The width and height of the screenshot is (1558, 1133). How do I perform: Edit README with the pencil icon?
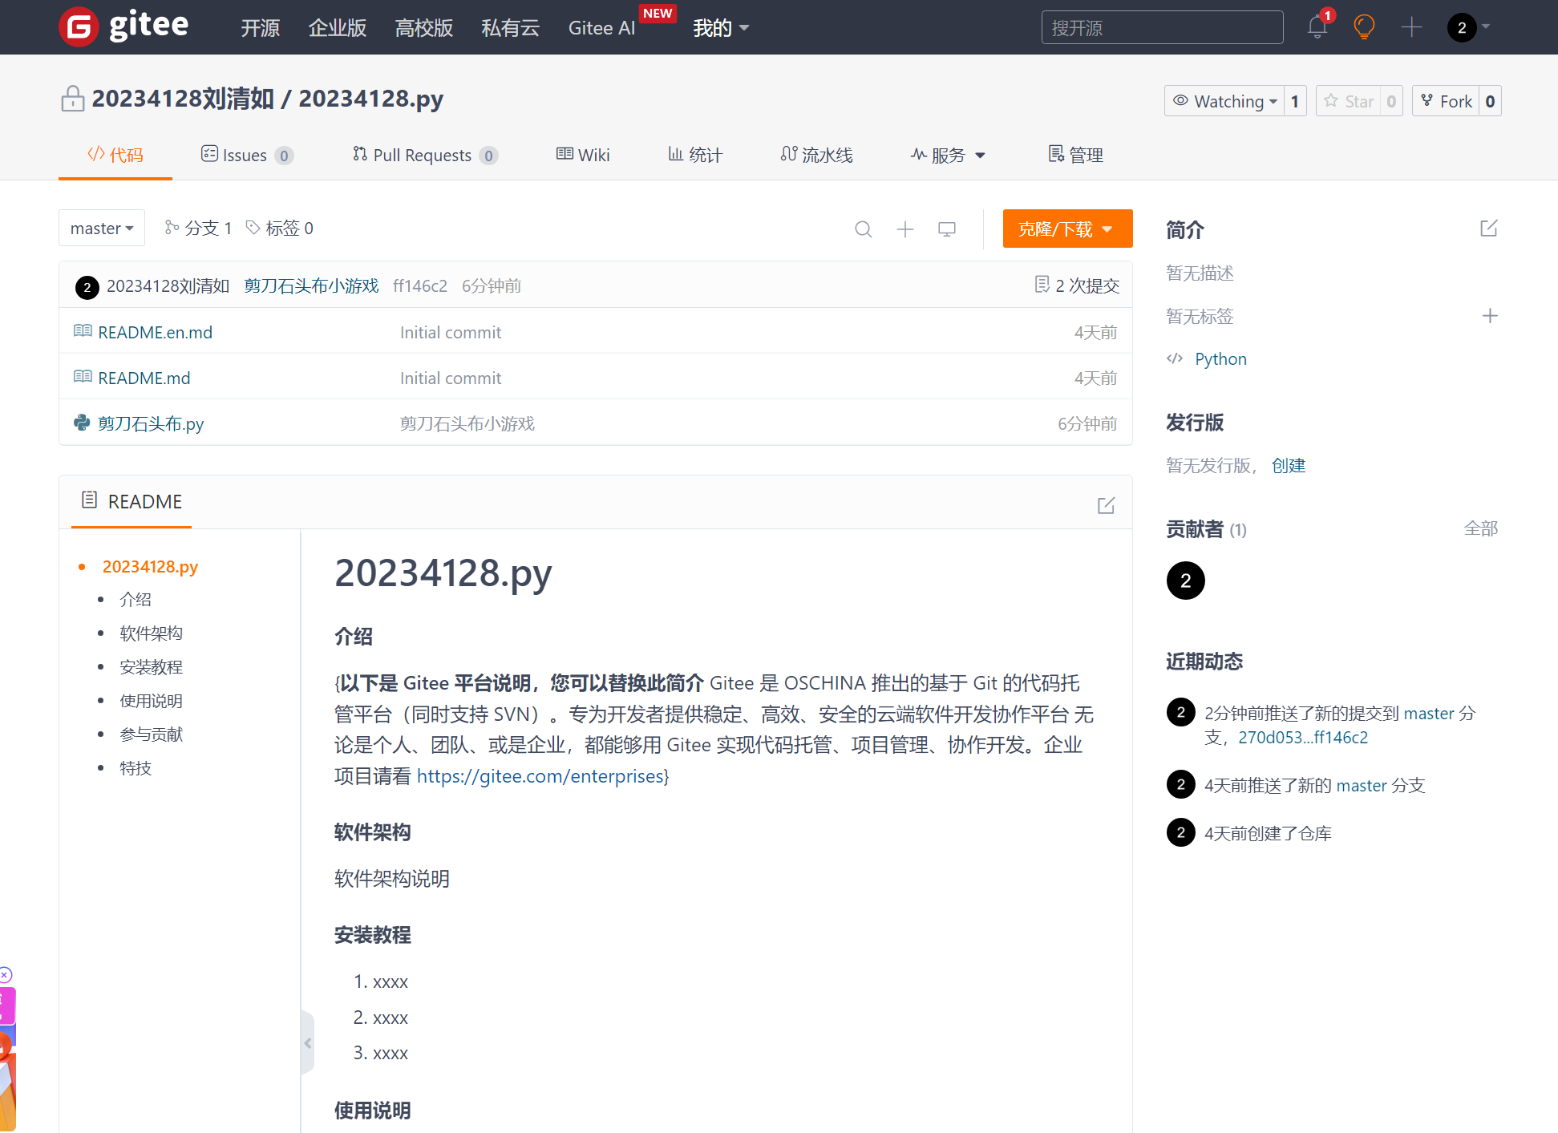1106,505
